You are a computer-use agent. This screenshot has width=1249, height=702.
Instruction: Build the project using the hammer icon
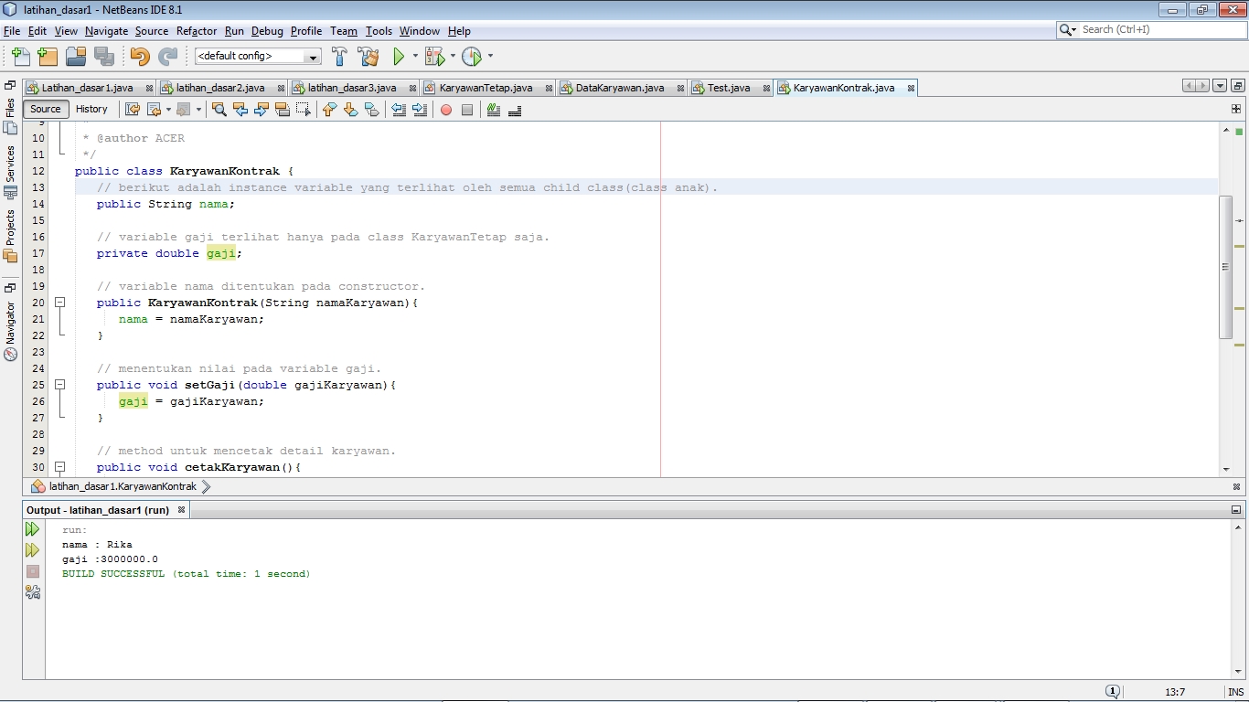338,56
